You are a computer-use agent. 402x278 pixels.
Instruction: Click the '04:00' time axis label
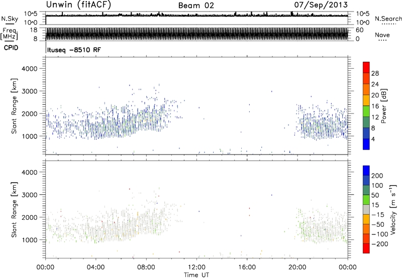tap(96, 267)
